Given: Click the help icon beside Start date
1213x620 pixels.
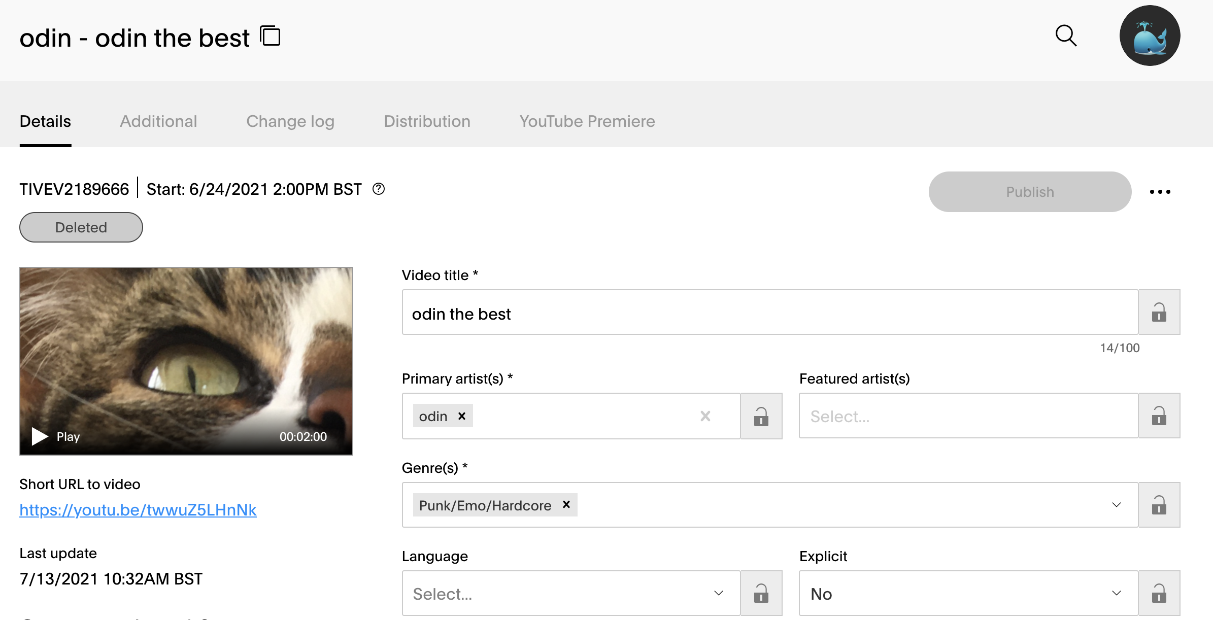Looking at the screenshot, I should tap(379, 189).
